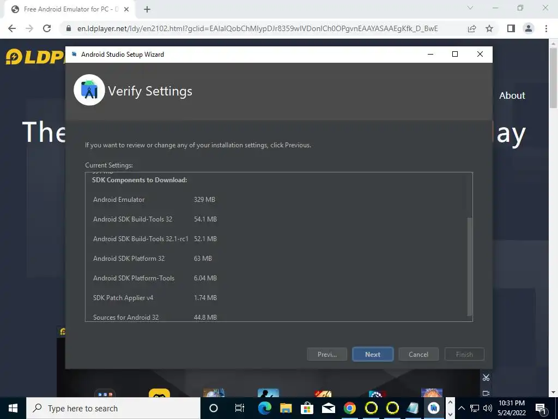Open Task View on the taskbar

tap(240, 408)
